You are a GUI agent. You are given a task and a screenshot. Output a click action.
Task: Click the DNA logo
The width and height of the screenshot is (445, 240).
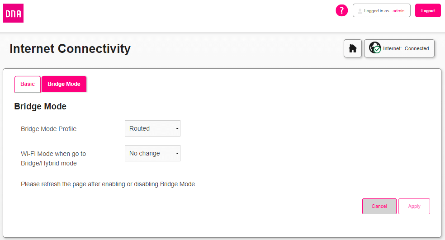tap(13, 13)
